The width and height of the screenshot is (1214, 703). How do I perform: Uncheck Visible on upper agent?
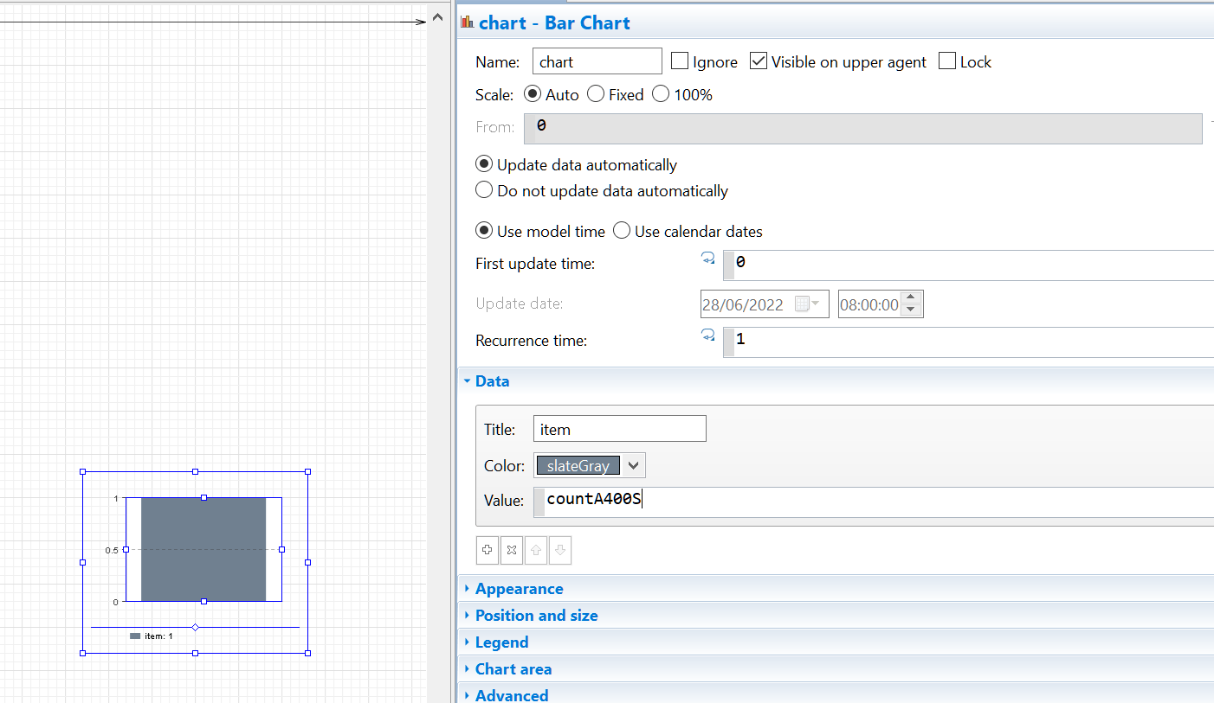click(x=759, y=61)
